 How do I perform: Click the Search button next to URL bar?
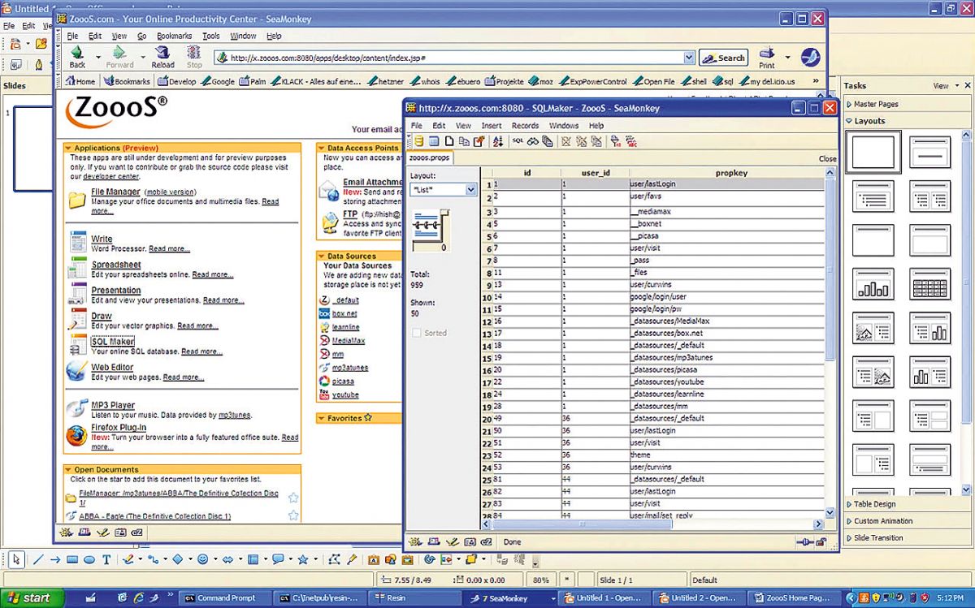tap(723, 58)
